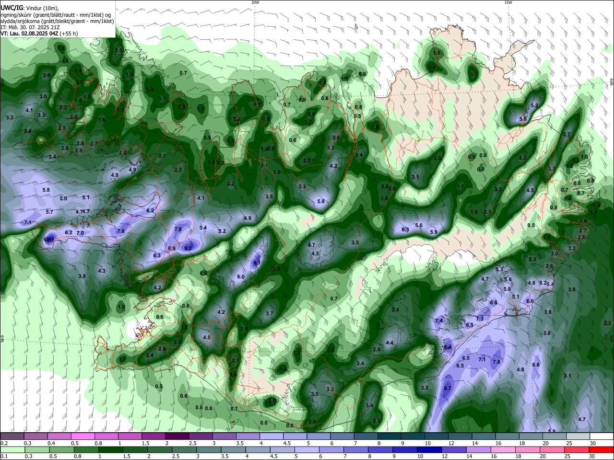Click the 9.2 precipitation value
The image size is (614, 460).
(188, 248)
